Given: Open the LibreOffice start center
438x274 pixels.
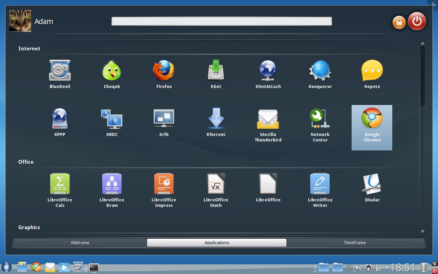Looking at the screenshot, I should click(x=268, y=188).
